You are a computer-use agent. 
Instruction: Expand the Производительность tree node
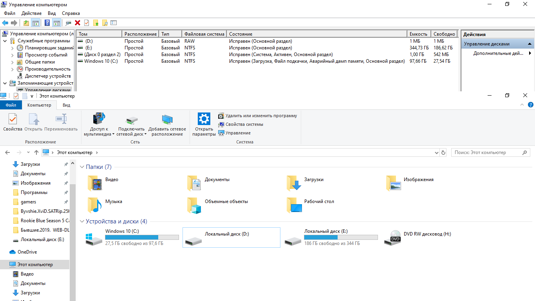(12, 69)
